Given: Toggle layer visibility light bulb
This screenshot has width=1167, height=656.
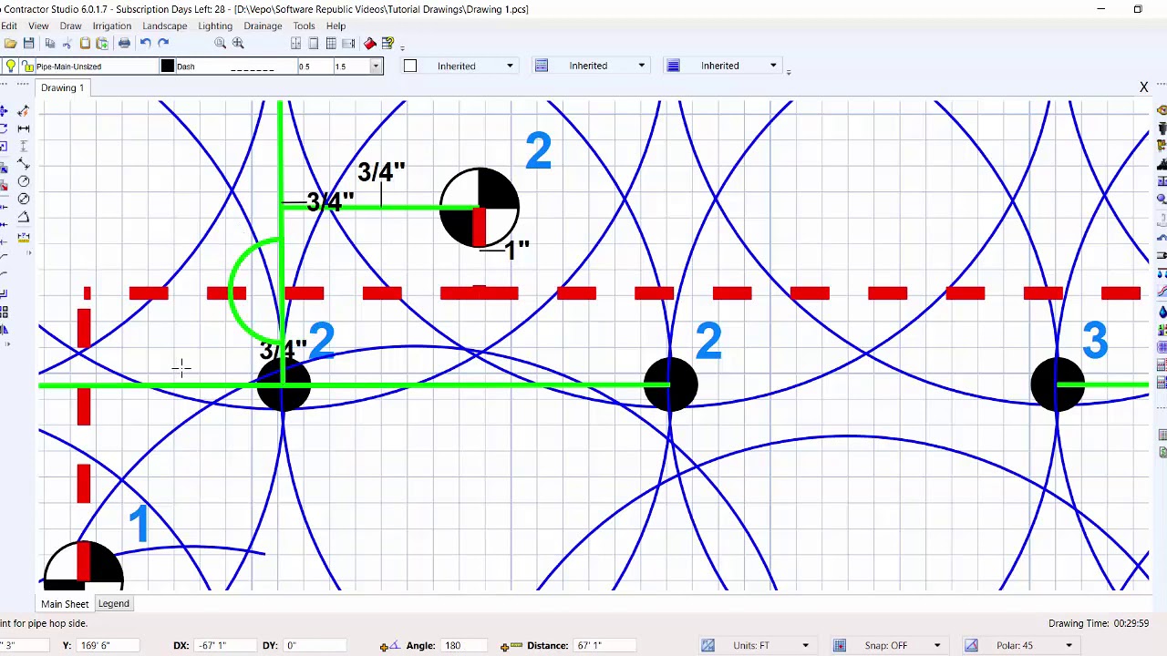Looking at the screenshot, I should click(11, 66).
